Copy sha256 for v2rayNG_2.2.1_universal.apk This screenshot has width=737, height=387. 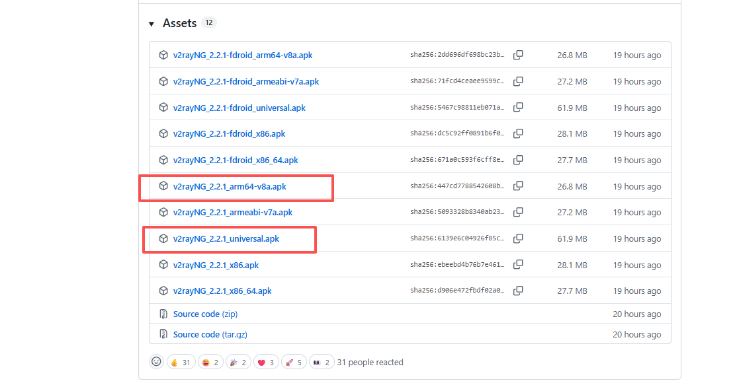(518, 239)
